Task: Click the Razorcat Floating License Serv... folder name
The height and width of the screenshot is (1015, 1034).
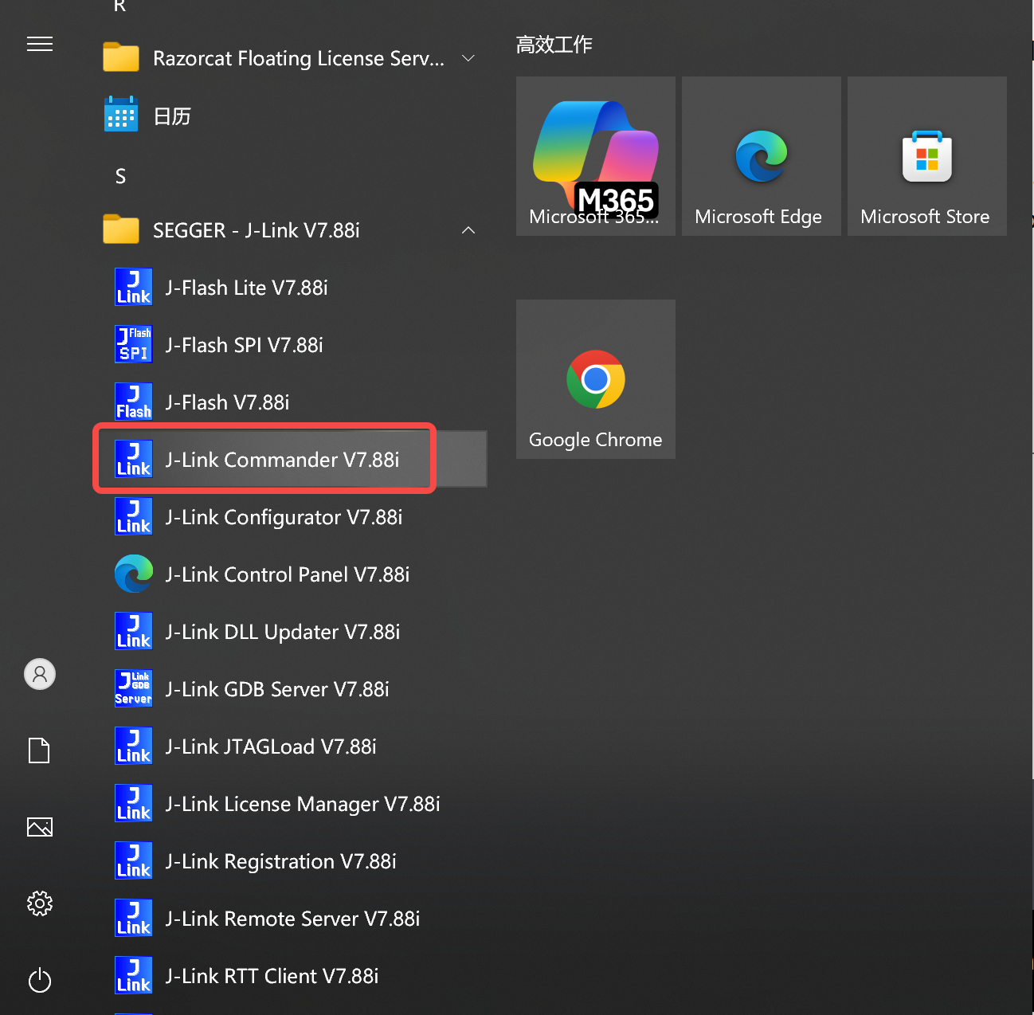Action: pyautogui.click(x=299, y=58)
